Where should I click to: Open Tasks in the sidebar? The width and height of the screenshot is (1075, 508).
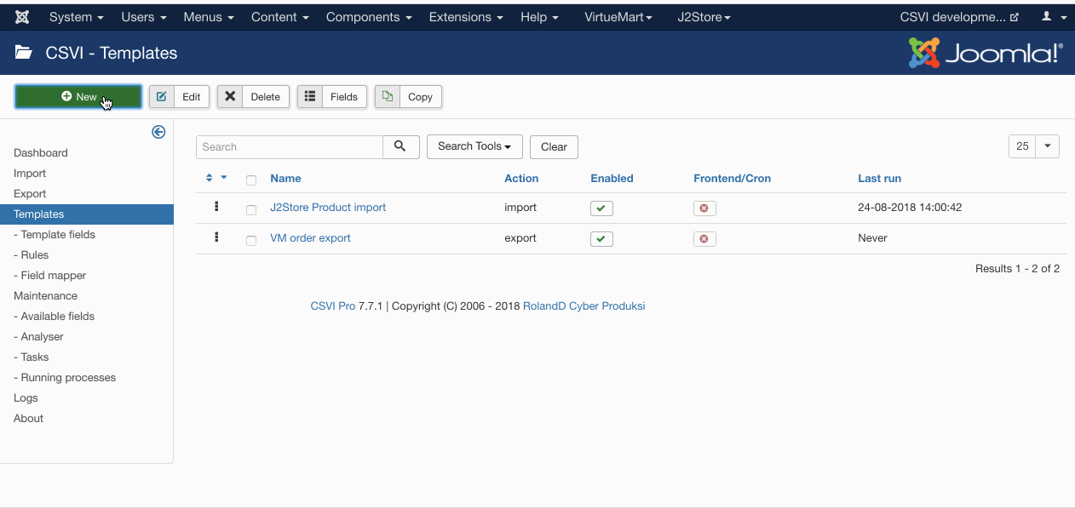tap(32, 357)
